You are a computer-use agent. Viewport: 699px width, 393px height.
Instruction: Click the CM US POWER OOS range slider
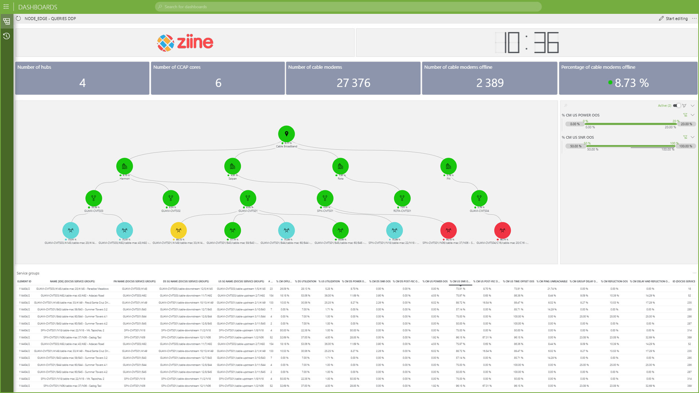pyautogui.click(x=631, y=124)
